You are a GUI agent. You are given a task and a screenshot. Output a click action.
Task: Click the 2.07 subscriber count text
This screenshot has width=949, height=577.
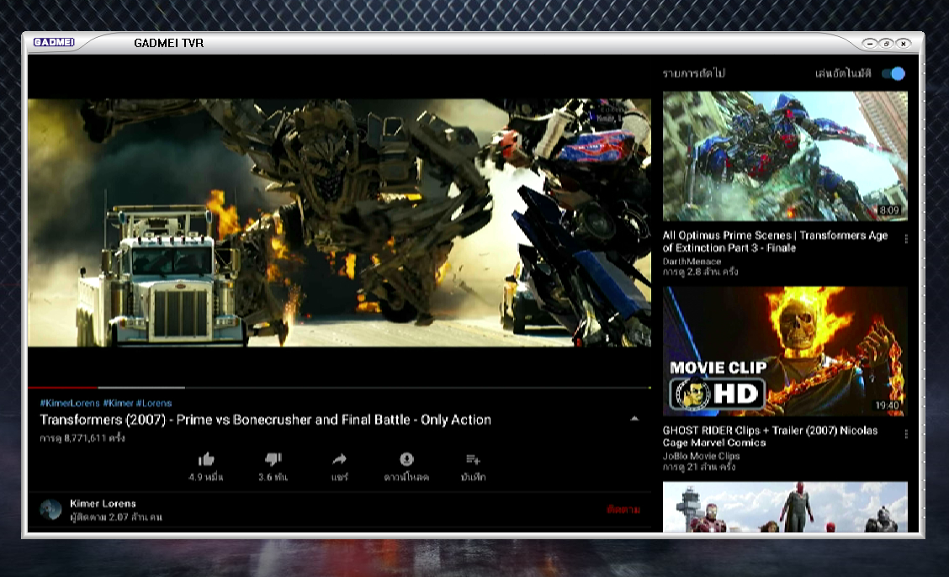(116, 517)
